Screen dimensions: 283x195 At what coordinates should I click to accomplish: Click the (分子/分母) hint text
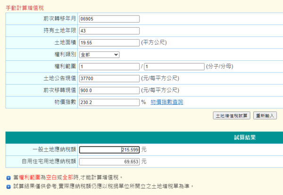[220, 66]
